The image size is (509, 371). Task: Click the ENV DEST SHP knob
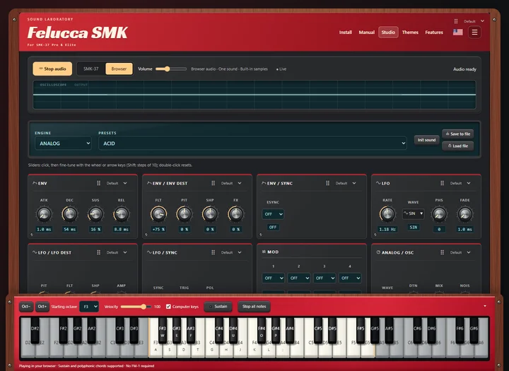click(210, 214)
